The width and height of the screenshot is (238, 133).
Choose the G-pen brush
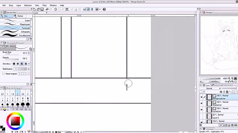coord(15,20)
